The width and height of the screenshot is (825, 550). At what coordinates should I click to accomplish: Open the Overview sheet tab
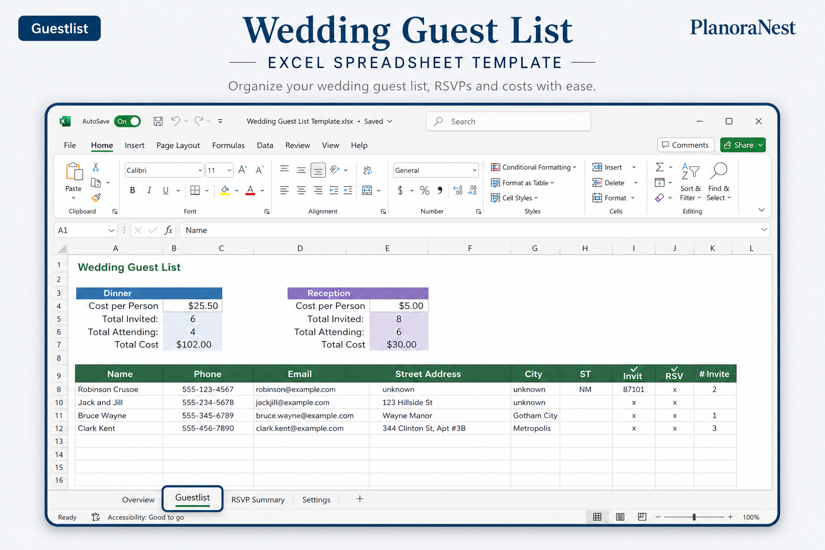tap(138, 500)
